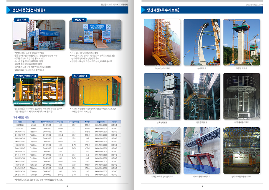Select the 공장형 리프트 image

pos(202,96)
